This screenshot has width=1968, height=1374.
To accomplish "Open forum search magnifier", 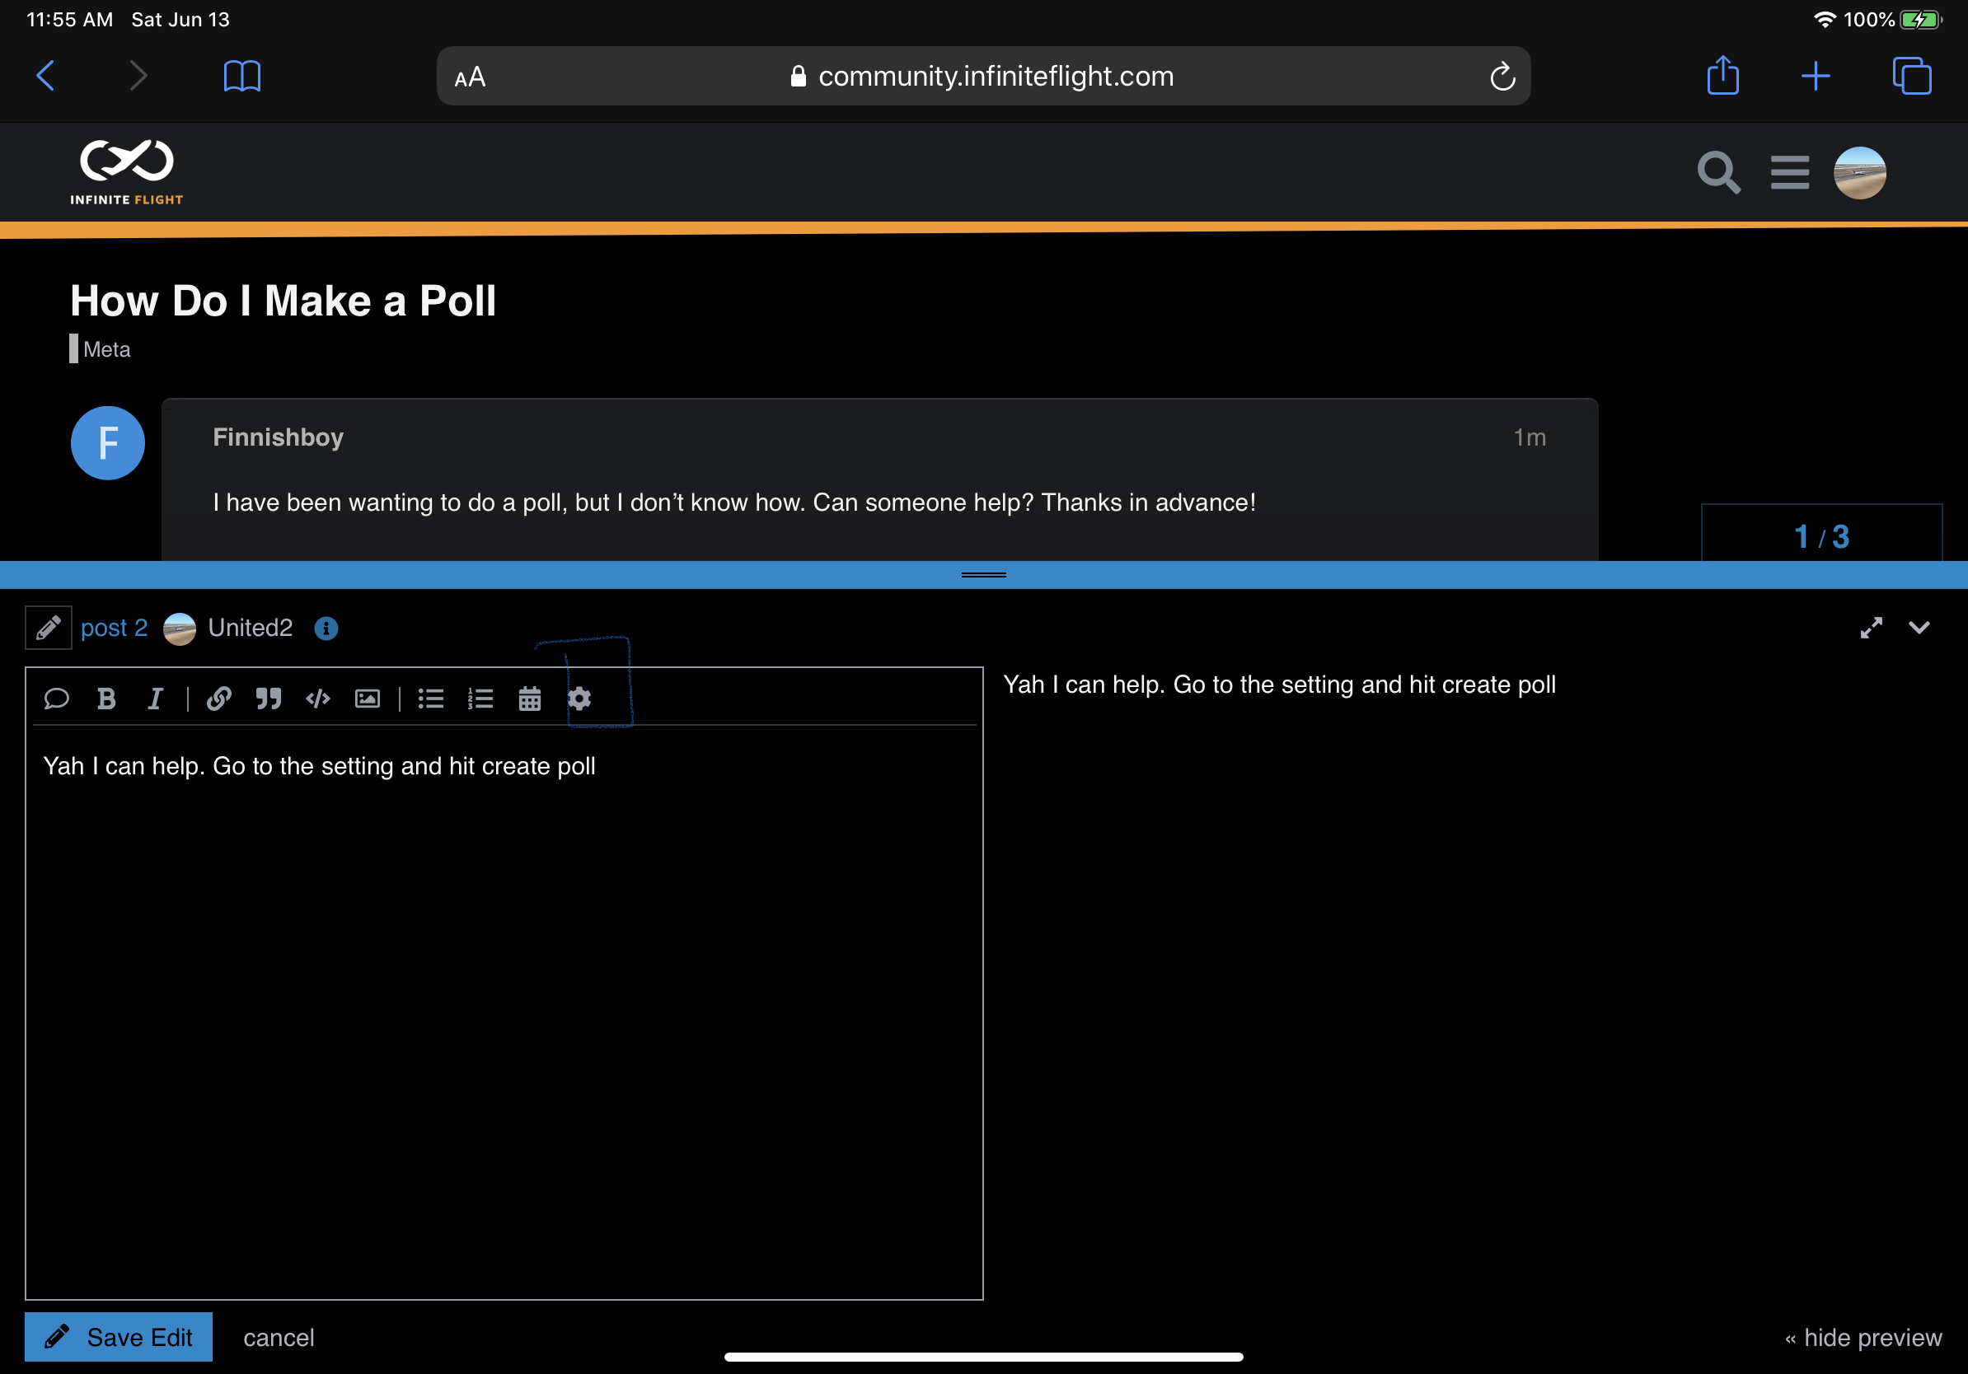I will click(1717, 172).
